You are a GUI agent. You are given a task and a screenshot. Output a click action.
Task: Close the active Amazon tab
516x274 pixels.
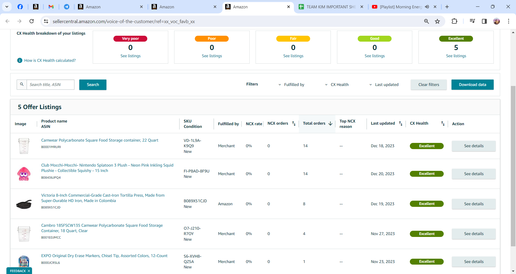click(289, 7)
